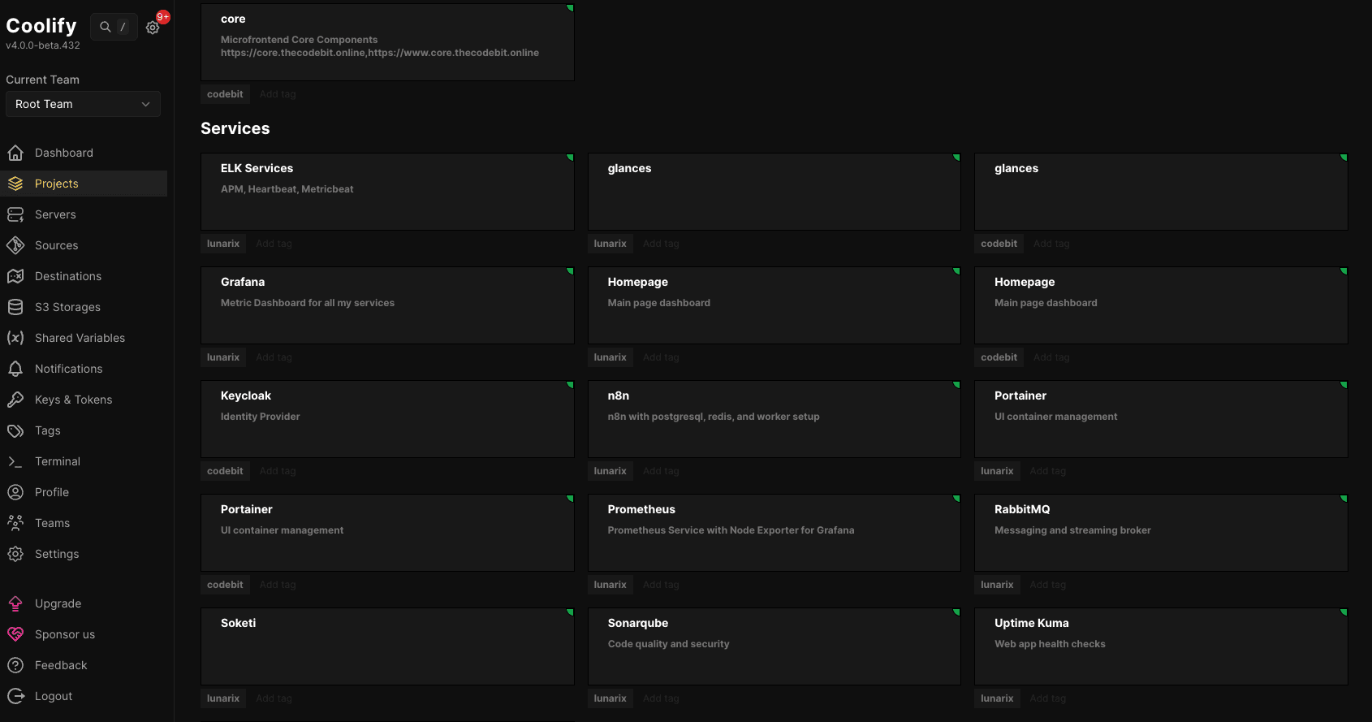Click the Dashboard home icon
Image resolution: width=1372 pixels, height=722 pixels.
(15, 153)
